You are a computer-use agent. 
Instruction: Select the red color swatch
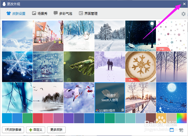click(38, 118)
